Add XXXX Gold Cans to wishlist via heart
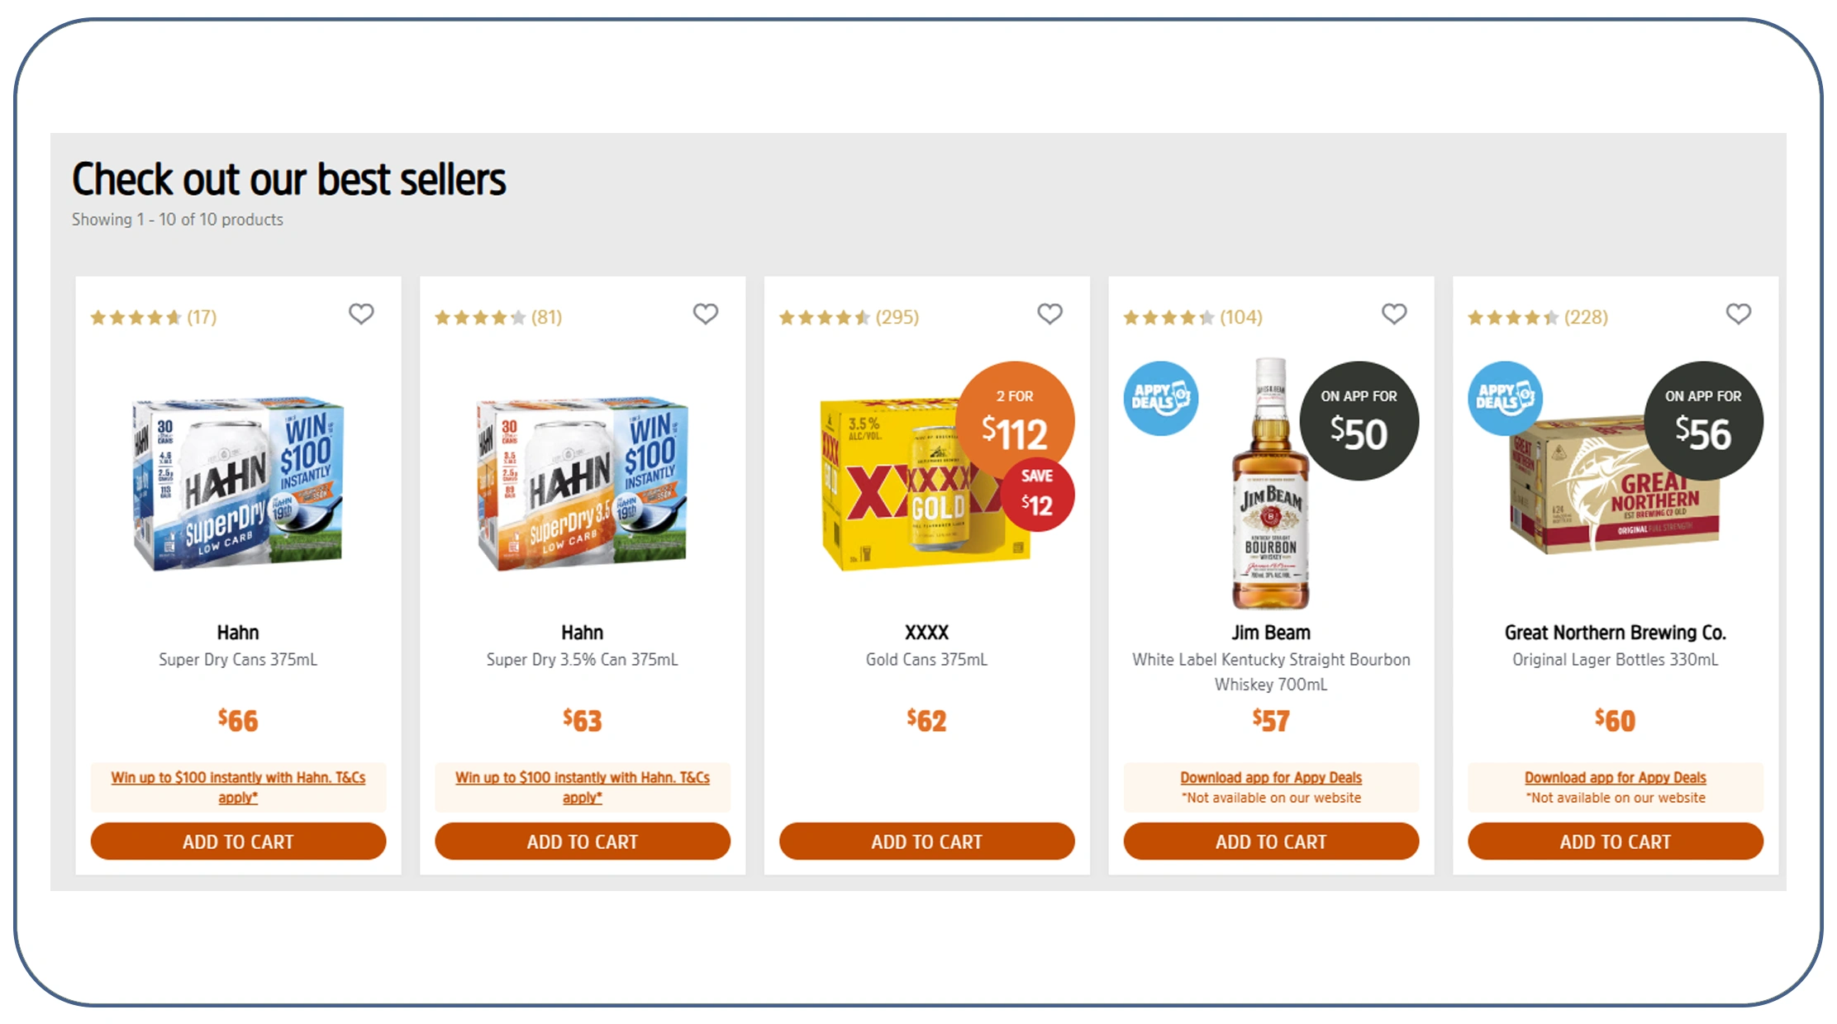The width and height of the screenshot is (1837, 1024). pos(1050,314)
